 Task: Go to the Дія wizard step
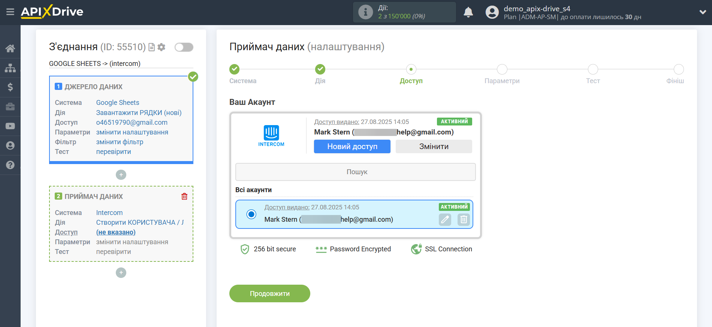click(320, 69)
